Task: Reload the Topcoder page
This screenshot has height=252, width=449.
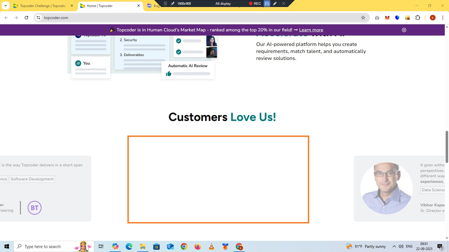Action: point(26,18)
